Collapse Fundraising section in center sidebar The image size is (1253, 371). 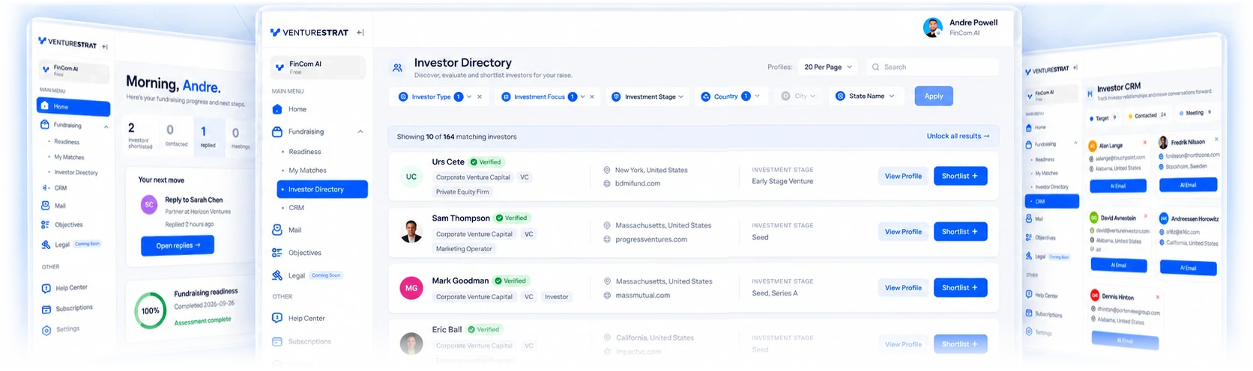click(360, 132)
